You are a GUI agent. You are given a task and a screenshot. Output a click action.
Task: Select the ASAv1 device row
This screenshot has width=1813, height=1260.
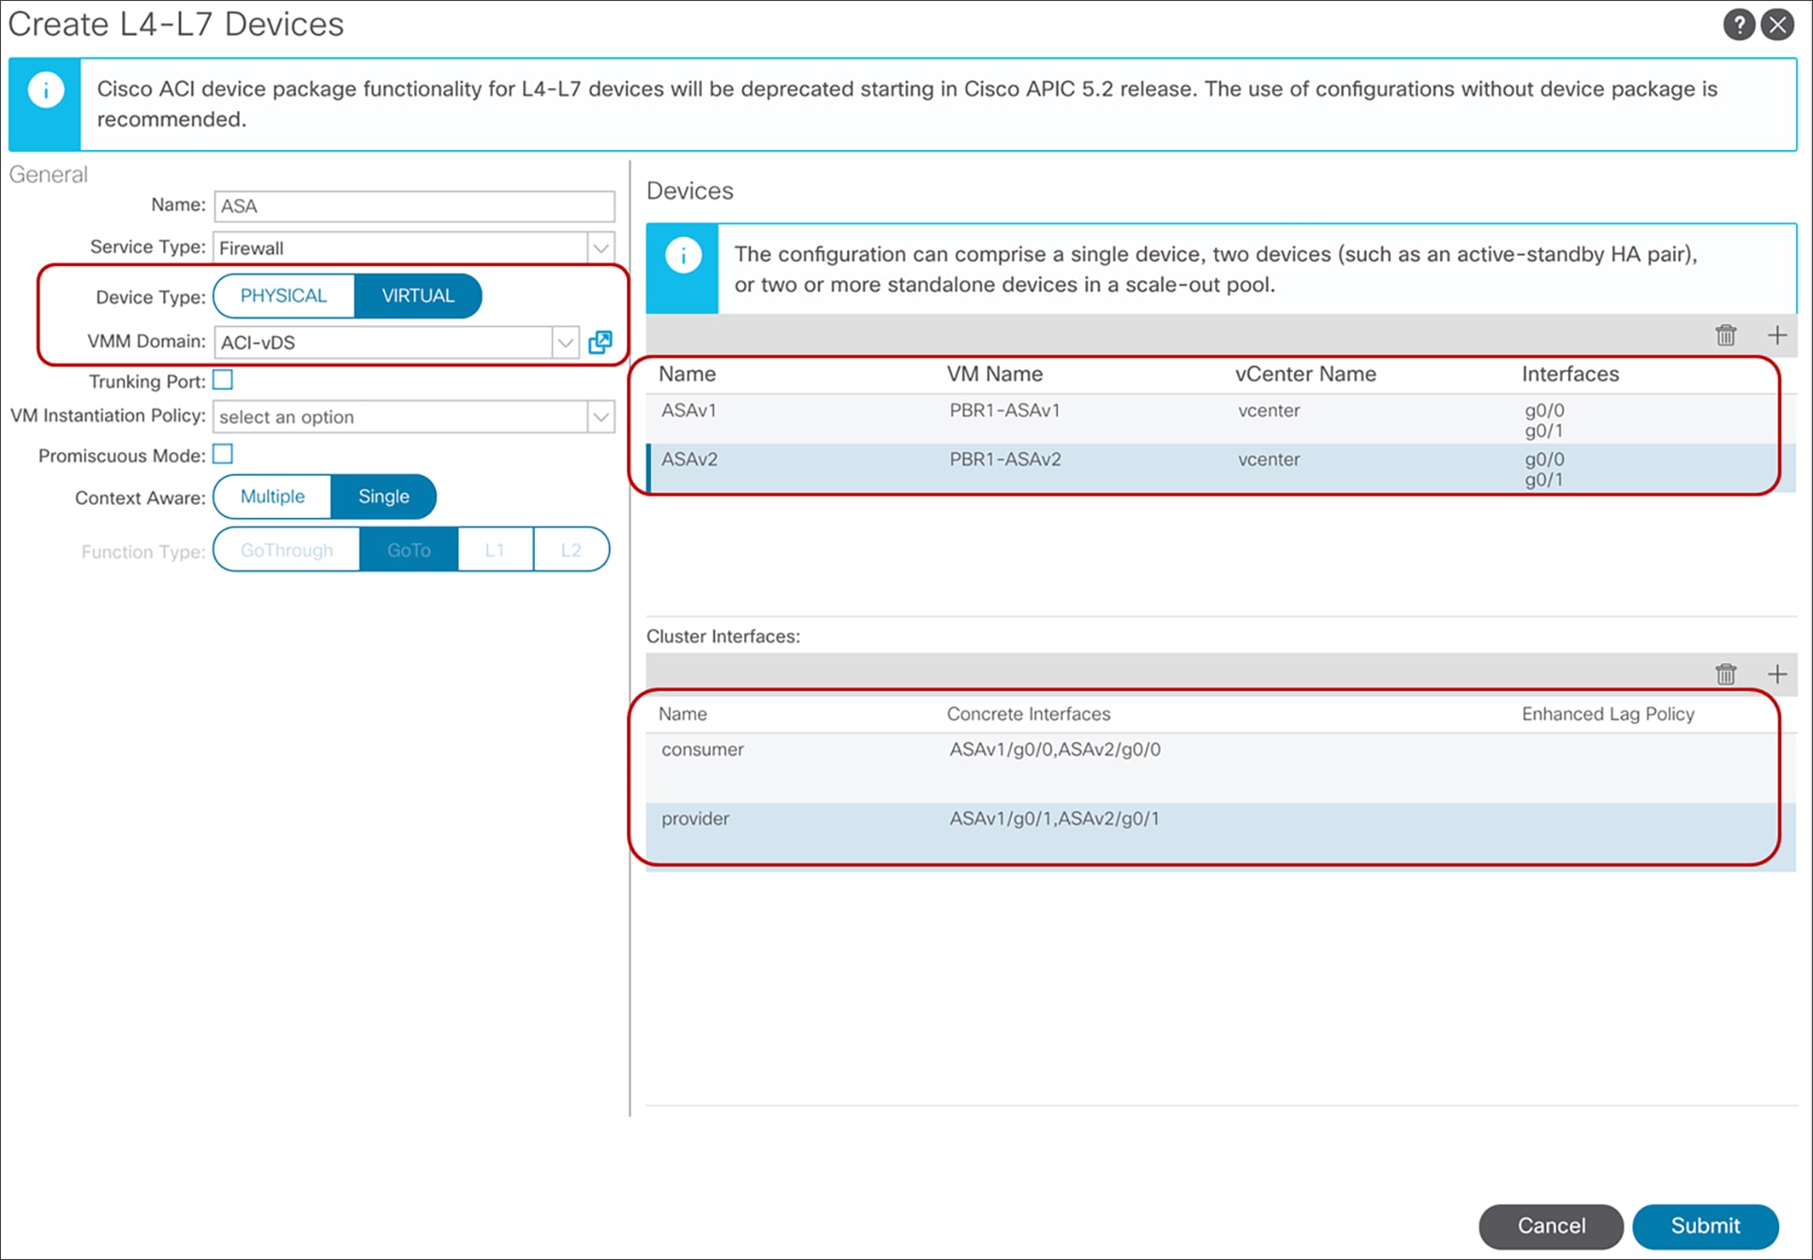[1221, 420]
